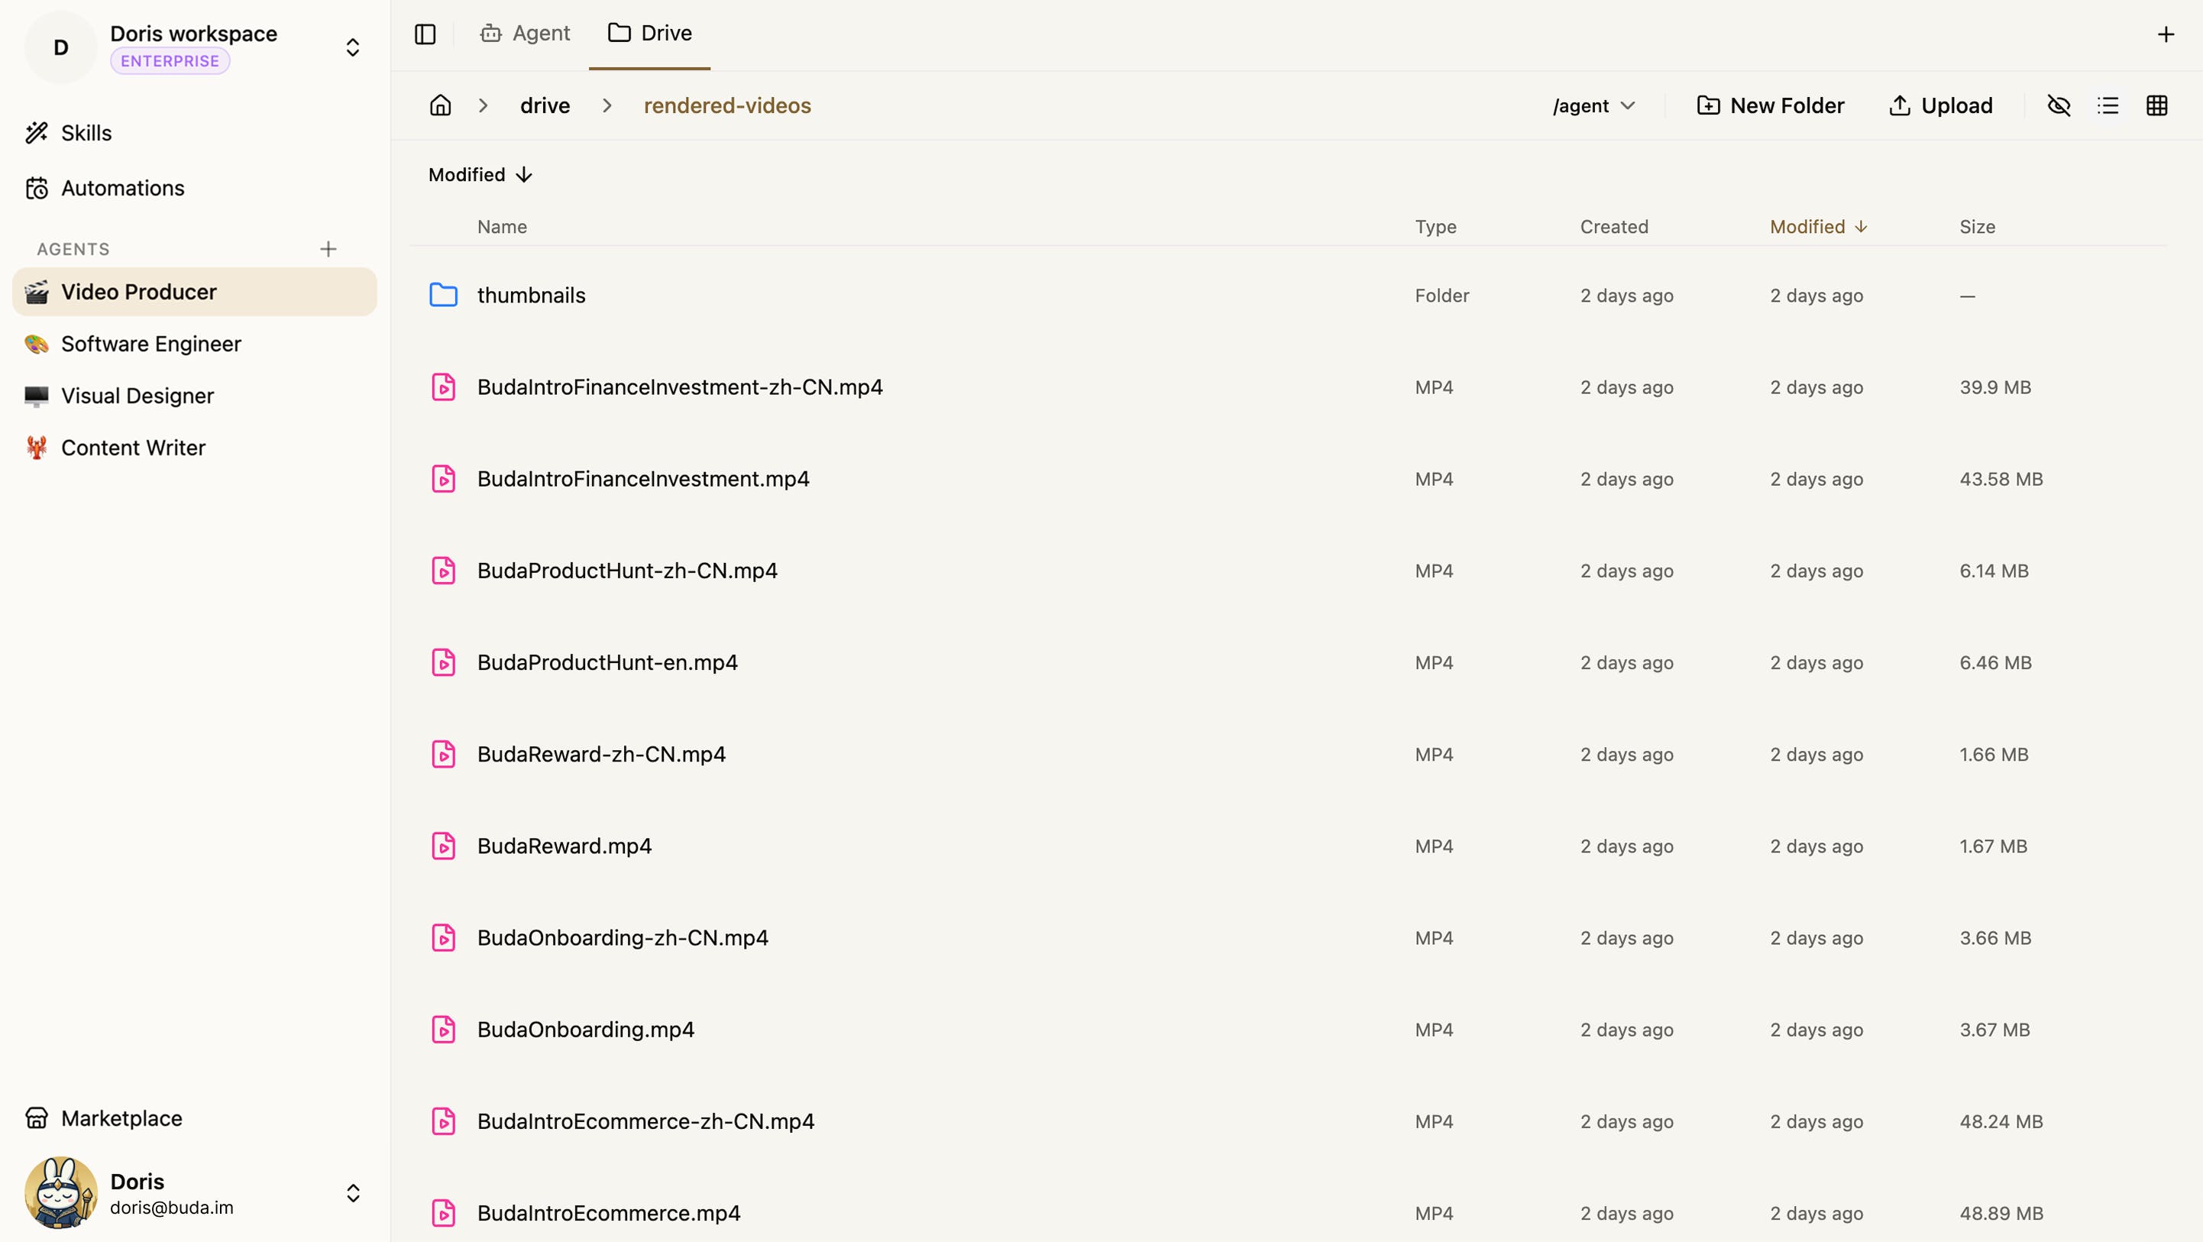Click the New Folder button
This screenshot has width=2203, height=1242.
pos(1771,105)
